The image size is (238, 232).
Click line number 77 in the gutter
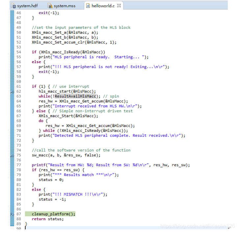coord(19,165)
